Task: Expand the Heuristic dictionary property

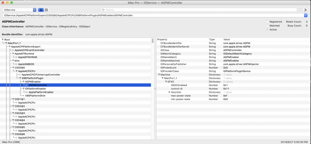Action: (x=169, y=92)
